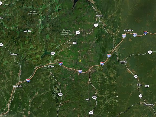
Task: Click the route 10 square shield
Action: 147,86
